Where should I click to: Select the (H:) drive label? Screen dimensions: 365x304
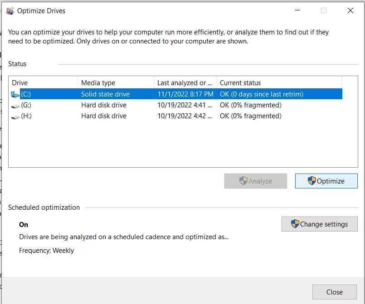click(26, 116)
